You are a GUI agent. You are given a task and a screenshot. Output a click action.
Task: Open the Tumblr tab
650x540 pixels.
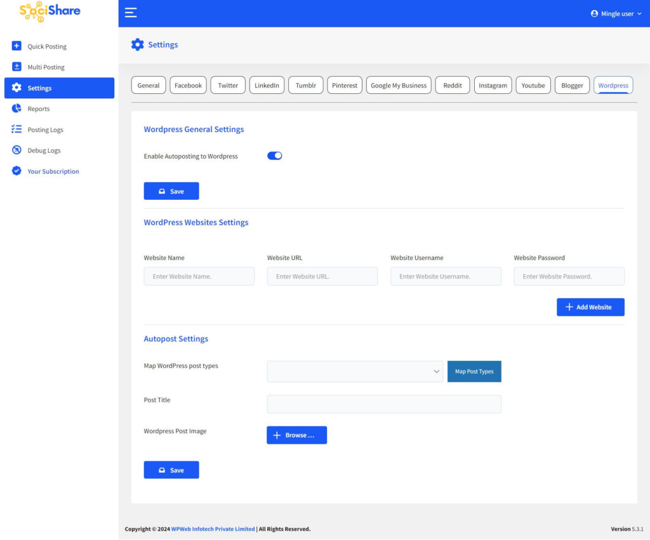click(x=306, y=86)
